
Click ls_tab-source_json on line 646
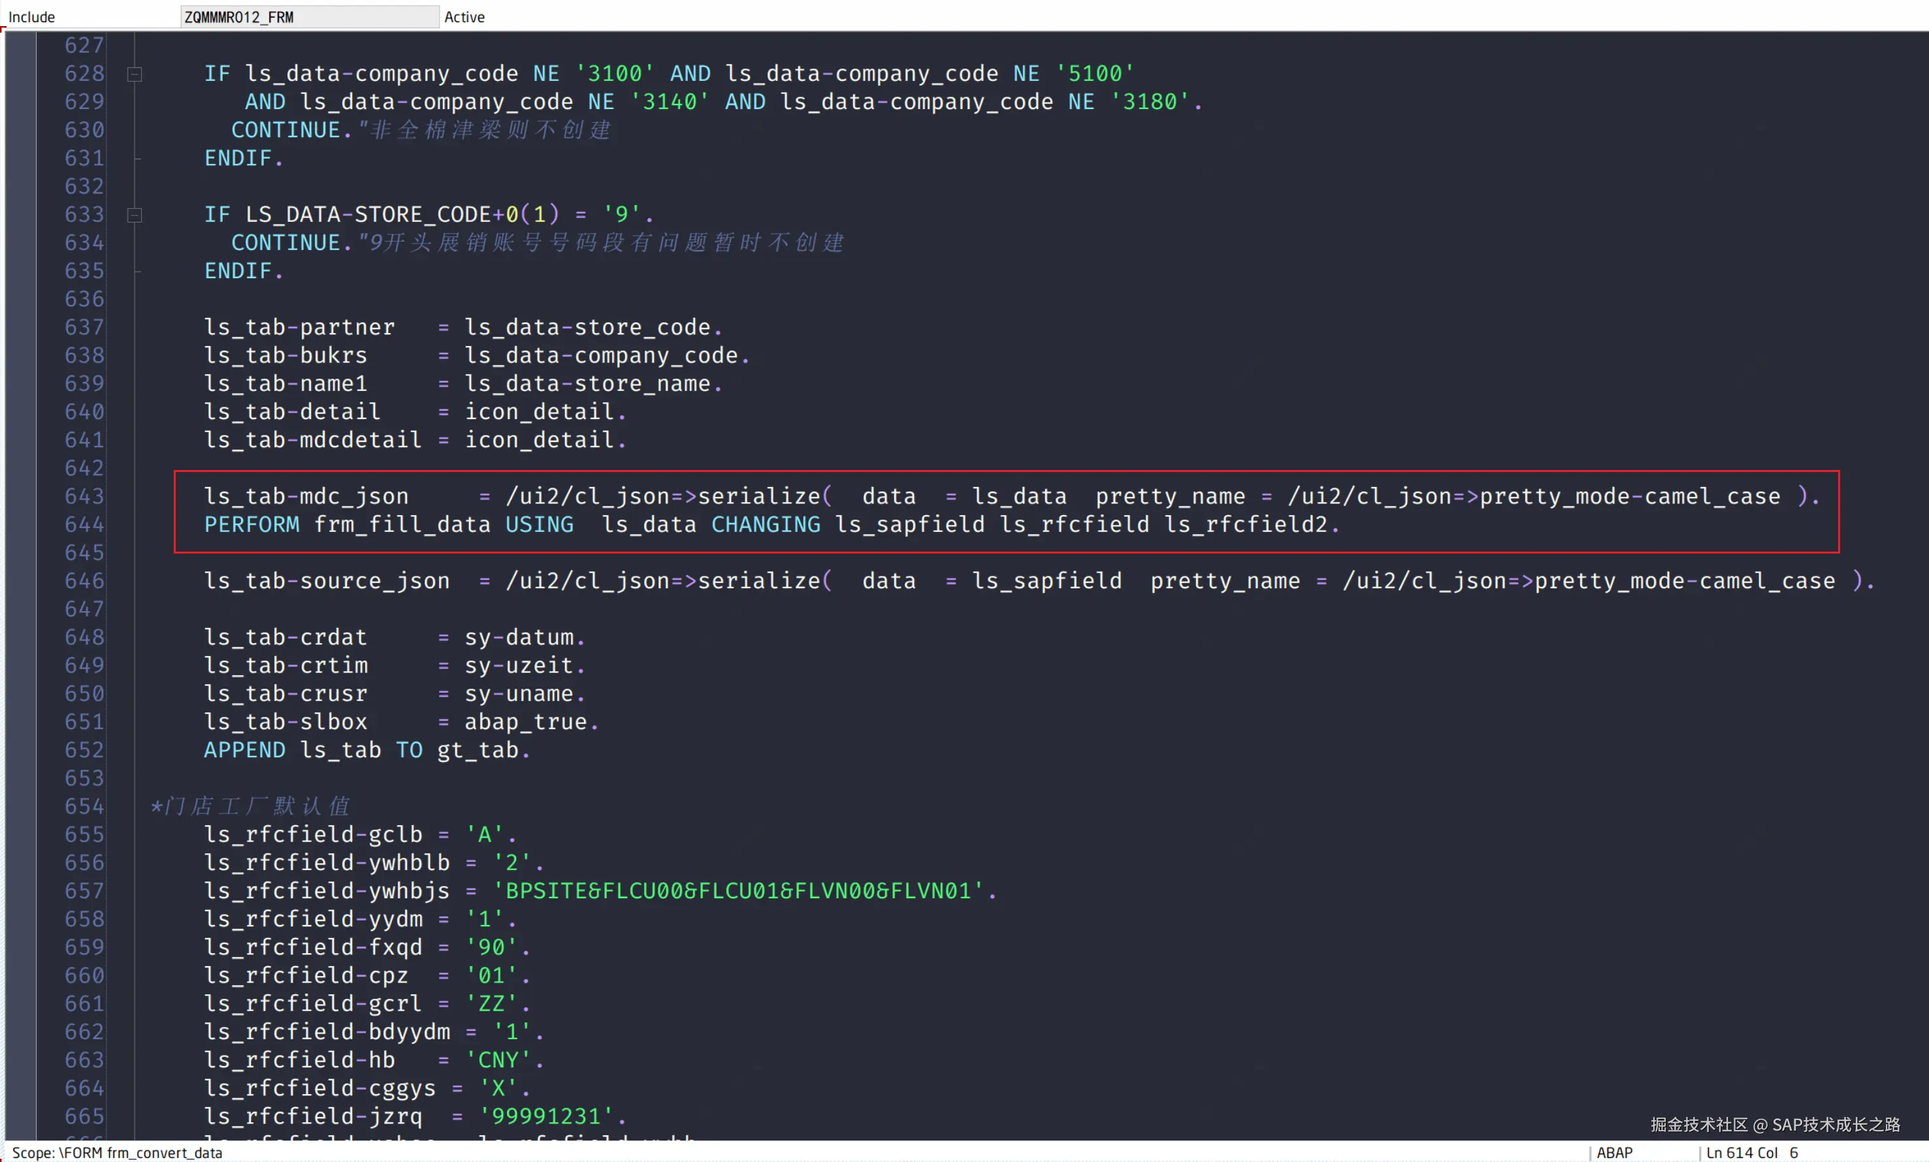(327, 580)
